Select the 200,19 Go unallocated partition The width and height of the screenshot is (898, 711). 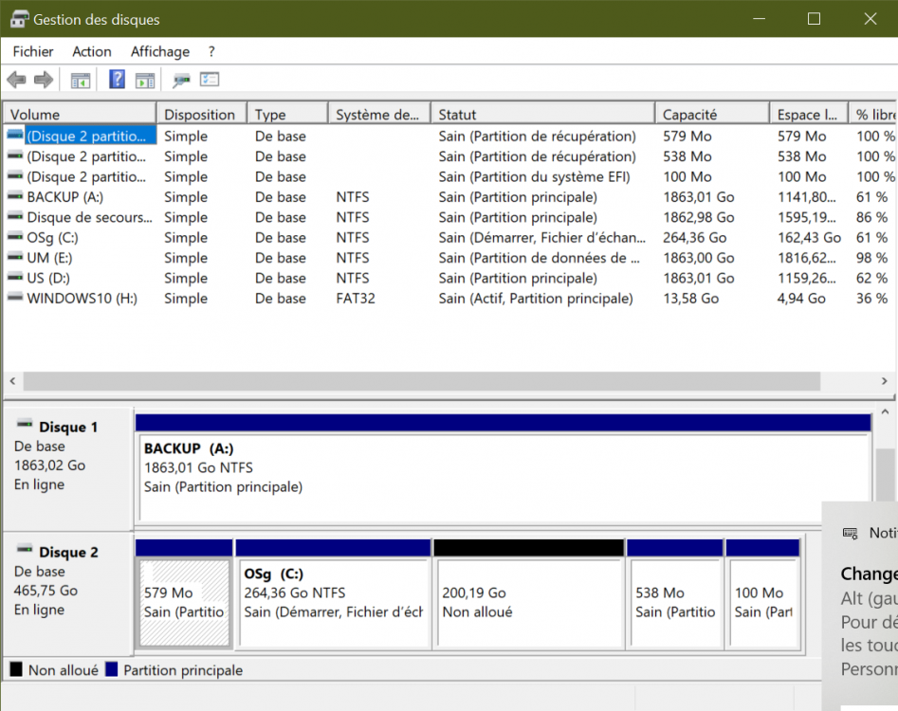(x=528, y=602)
